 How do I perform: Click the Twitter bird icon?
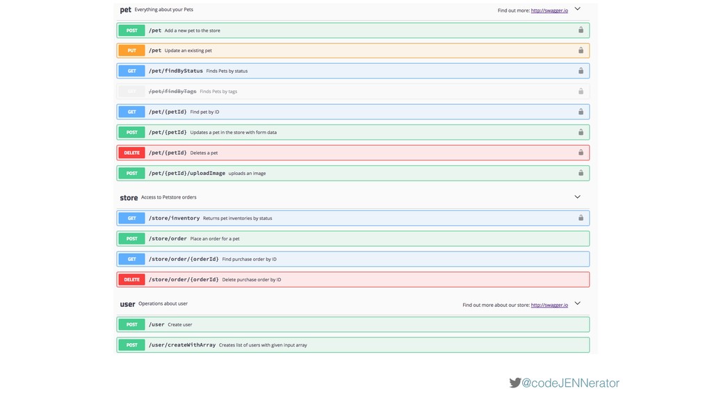point(515,383)
